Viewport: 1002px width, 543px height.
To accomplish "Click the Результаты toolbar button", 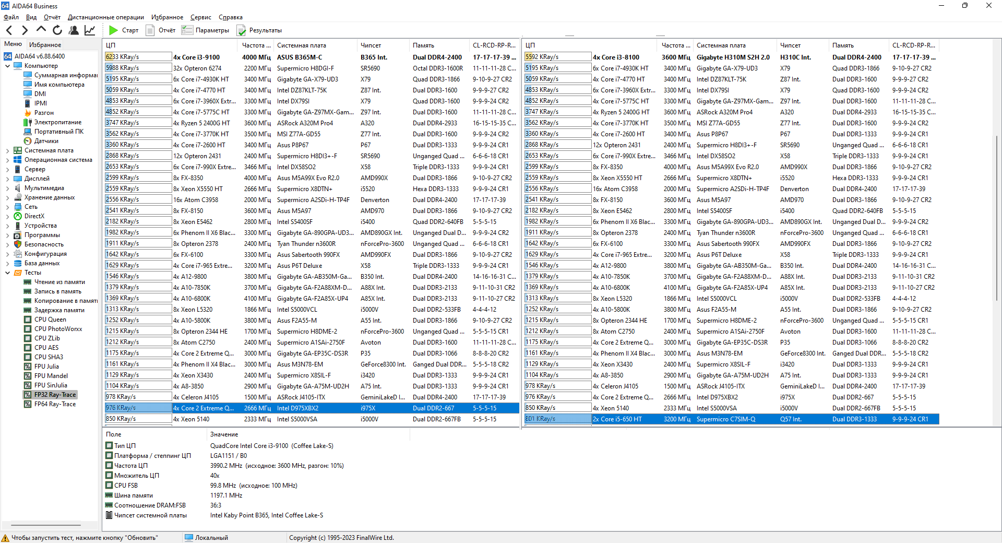I will point(259,30).
